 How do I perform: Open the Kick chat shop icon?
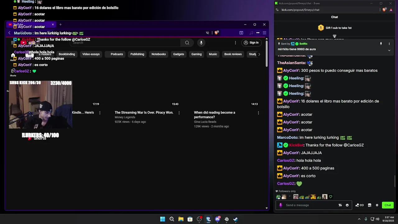pos(369,205)
